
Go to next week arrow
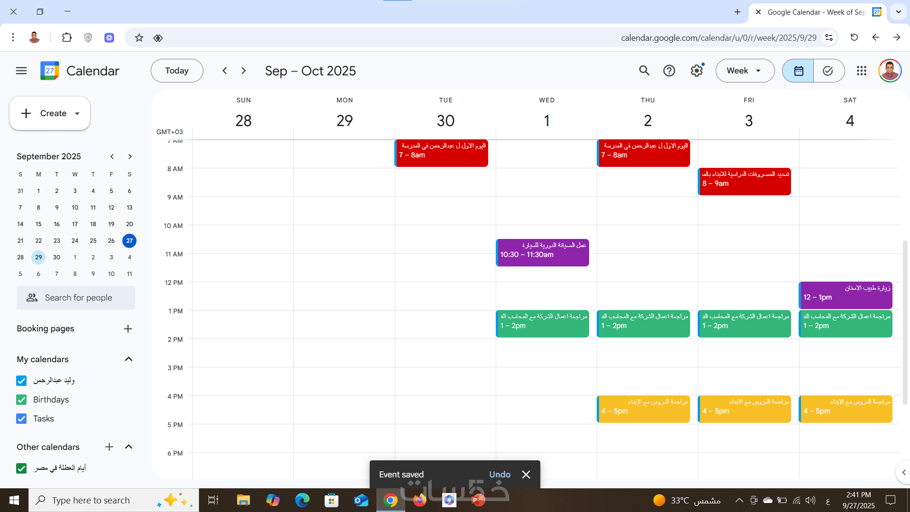pyautogui.click(x=244, y=71)
